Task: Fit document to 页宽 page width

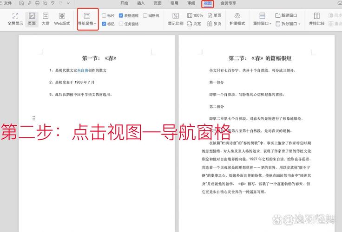Action: click(194, 24)
